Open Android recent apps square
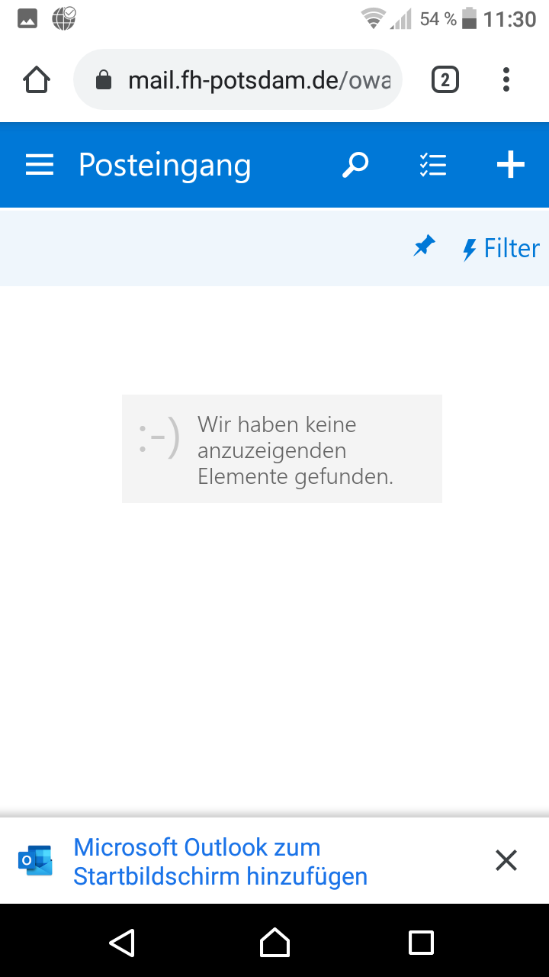 pyautogui.click(x=421, y=943)
